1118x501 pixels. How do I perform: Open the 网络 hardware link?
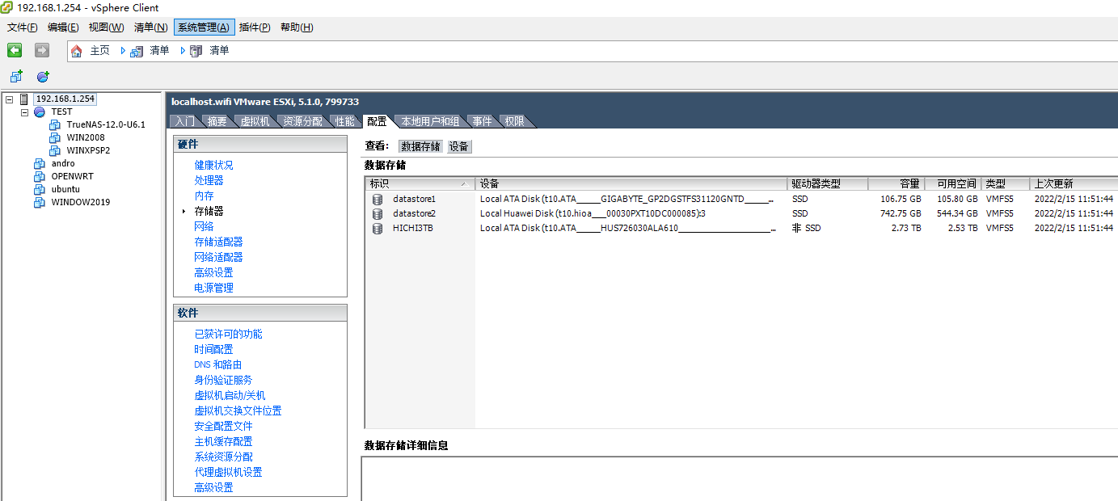(204, 226)
